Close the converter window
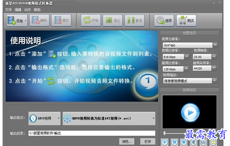Screen dimensions: 230x146 coord(220,3)
